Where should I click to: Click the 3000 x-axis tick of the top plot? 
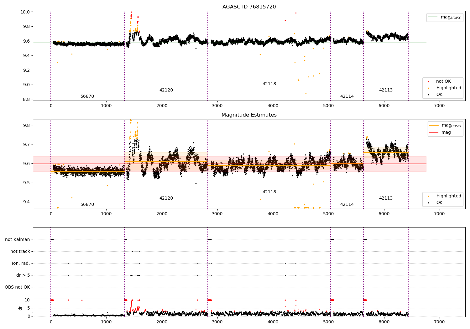coord(217,106)
